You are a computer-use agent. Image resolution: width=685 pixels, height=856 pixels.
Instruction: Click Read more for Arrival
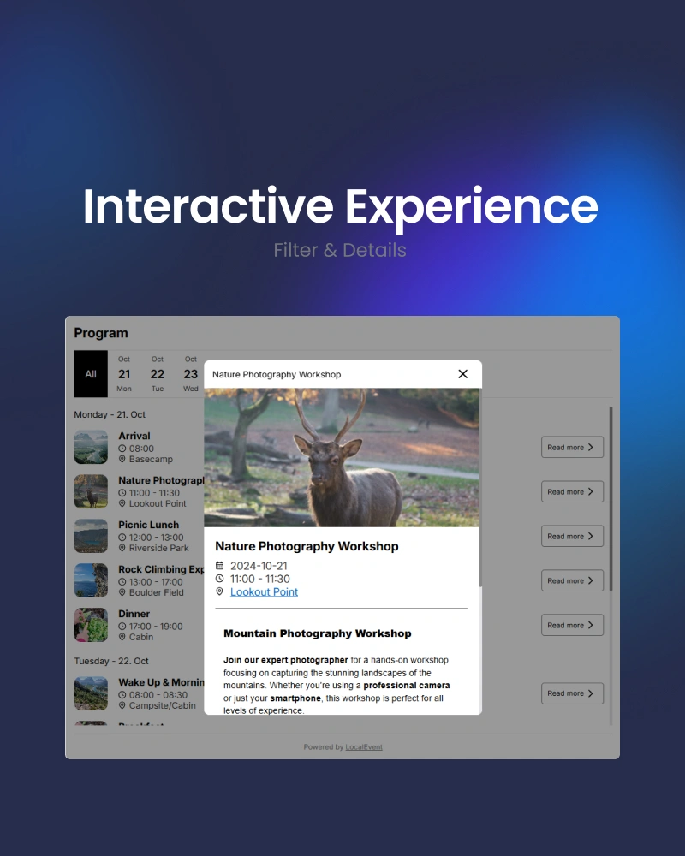click(x=572, y=447)
